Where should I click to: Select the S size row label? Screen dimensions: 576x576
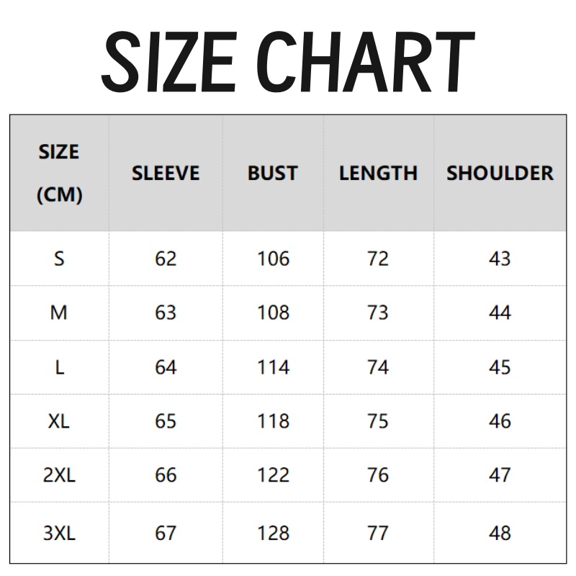coord(59,258)
